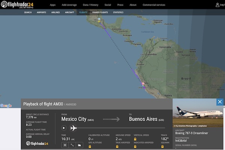Start flight playback with play button
The height and width of the screenshot is (150, 225).
click(x=64, y=128)
